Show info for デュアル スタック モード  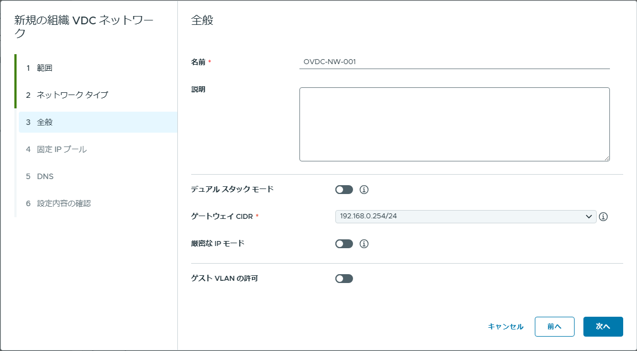[364, 190]
